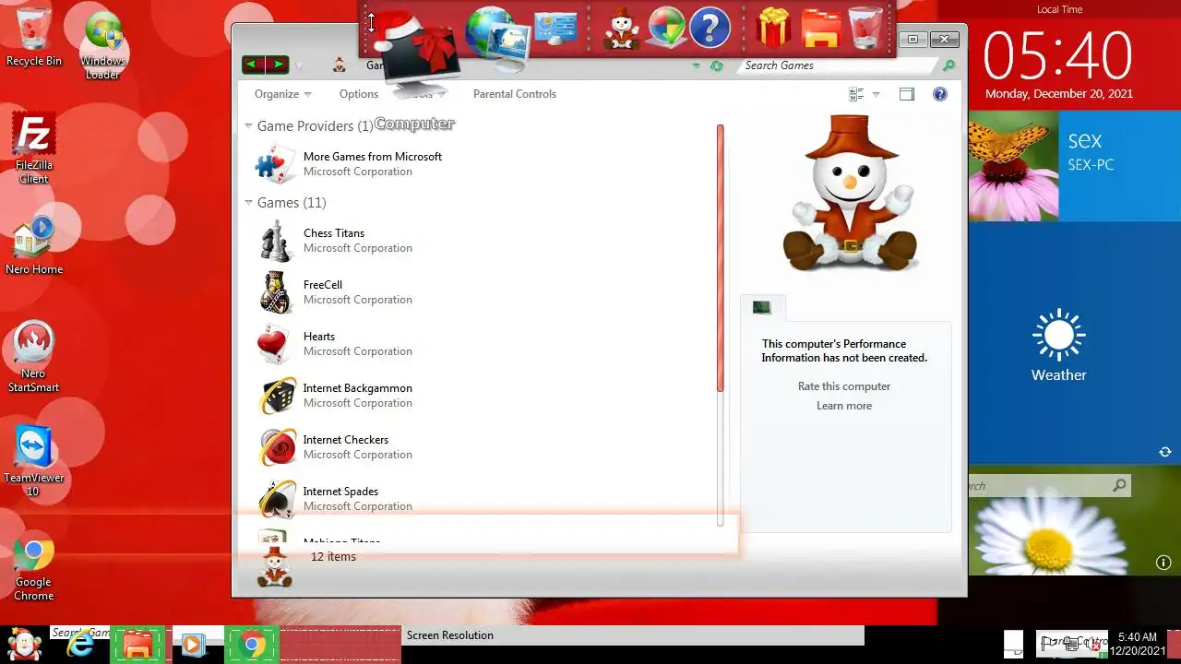Click the gift box dock icon
The image size is (1181, 664).
click(773, 28)
